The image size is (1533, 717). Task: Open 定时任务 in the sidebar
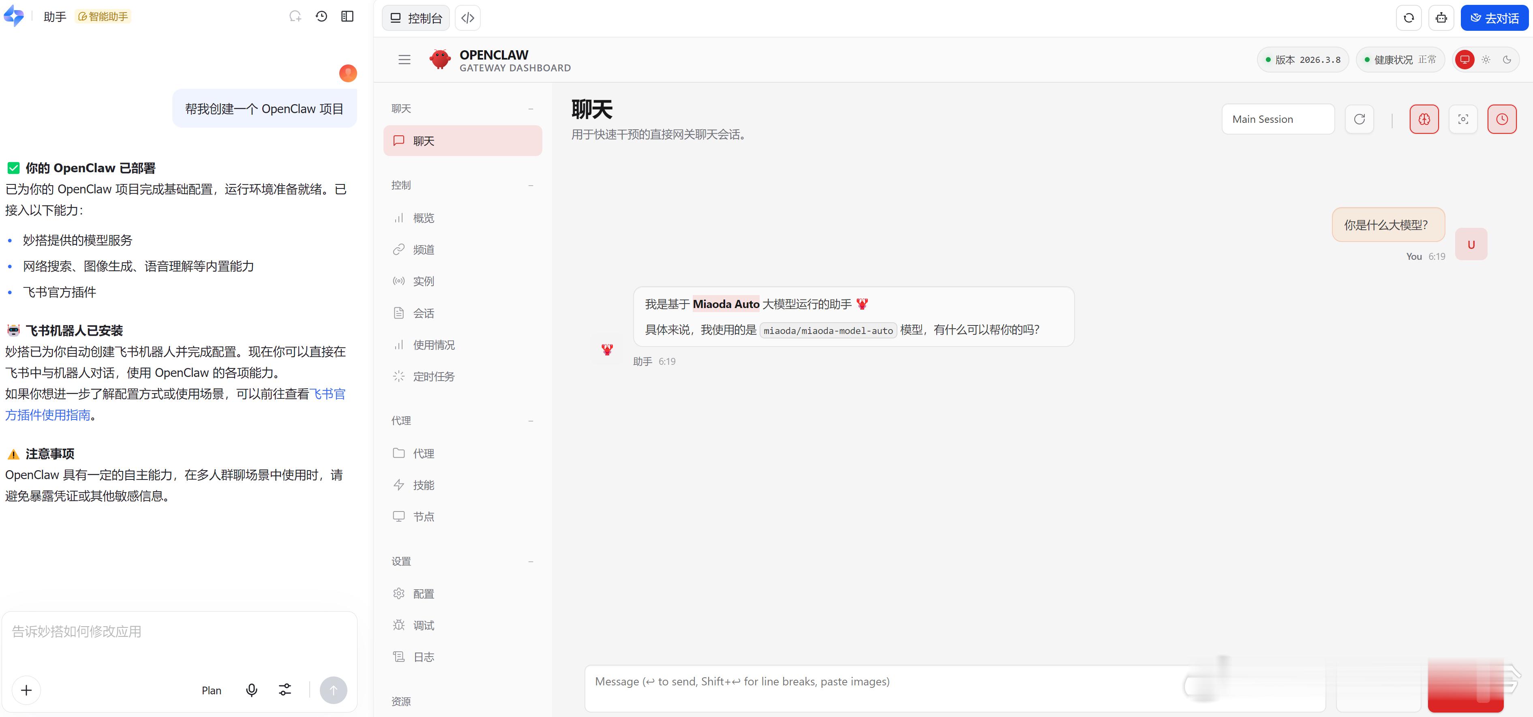click(433, 377)
